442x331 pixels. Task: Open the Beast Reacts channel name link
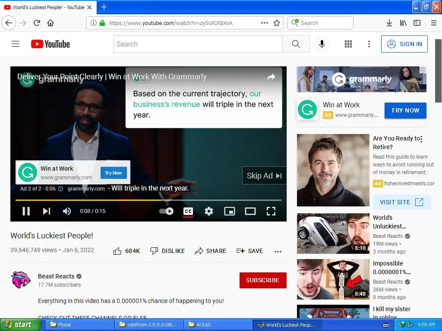(x=56, y=276)
